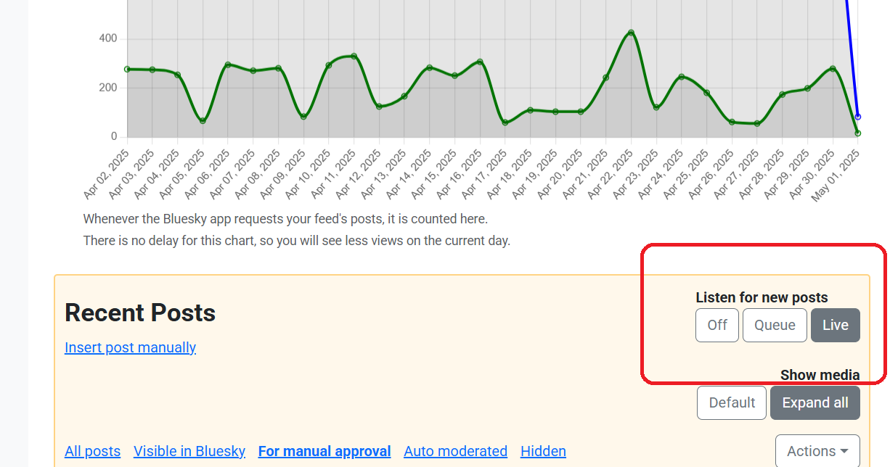Enable Live listening for new posts
This screenshot has width=890, height=467.
[835, 325]
